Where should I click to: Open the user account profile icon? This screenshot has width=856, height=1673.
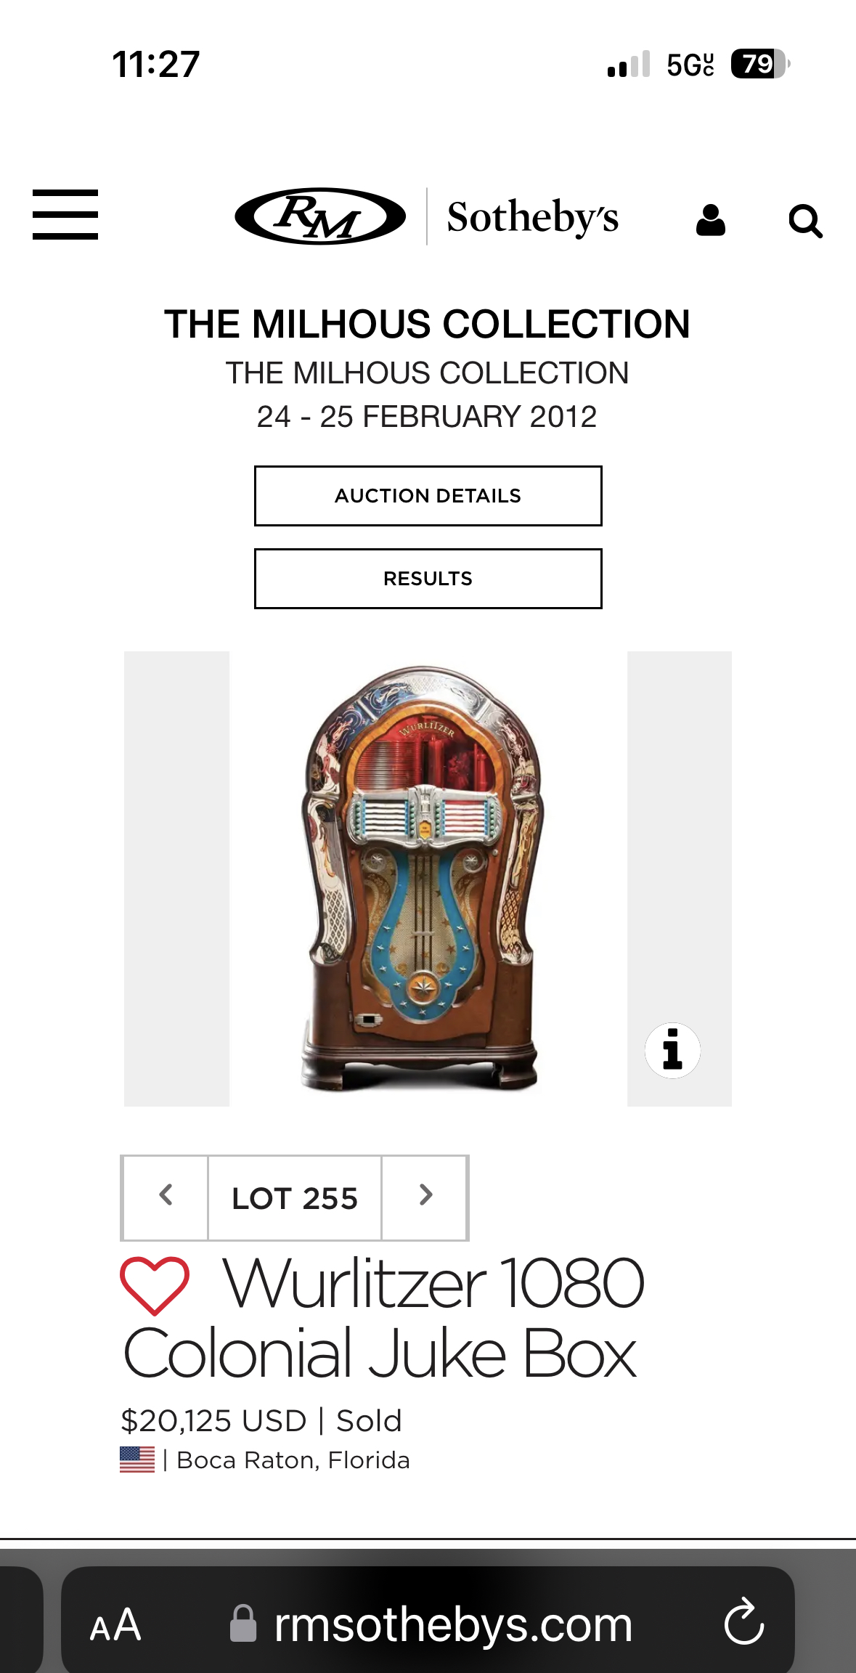tap(710, 219)
